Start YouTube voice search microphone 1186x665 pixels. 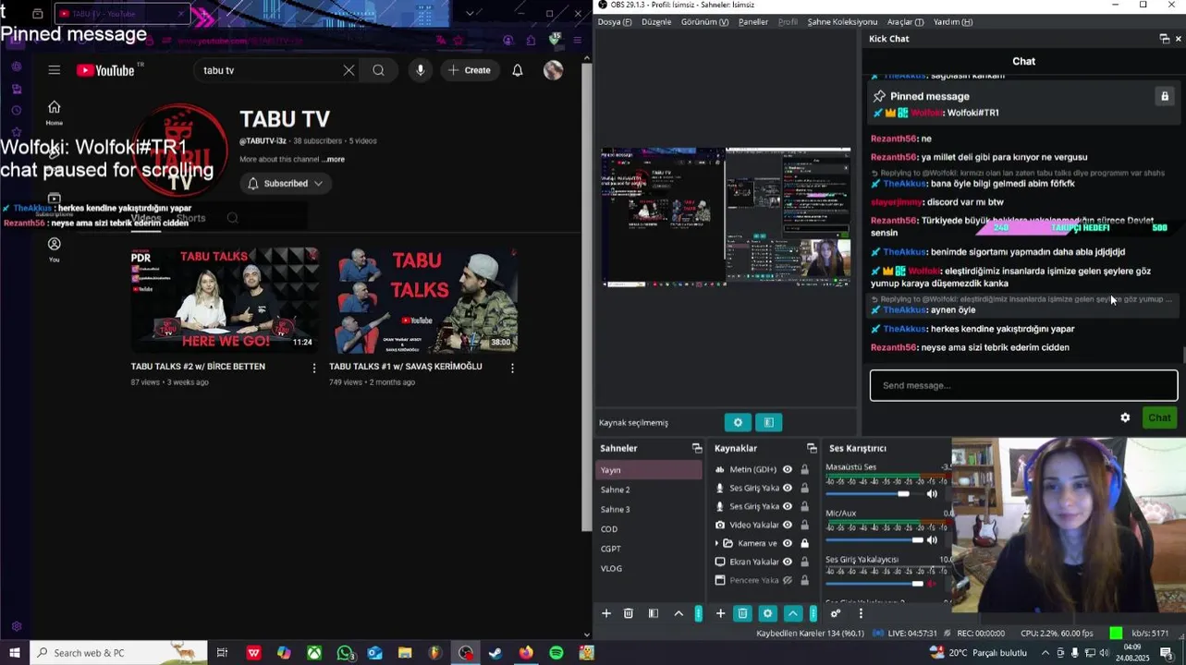pyautogui.click(x=421, y=70)
